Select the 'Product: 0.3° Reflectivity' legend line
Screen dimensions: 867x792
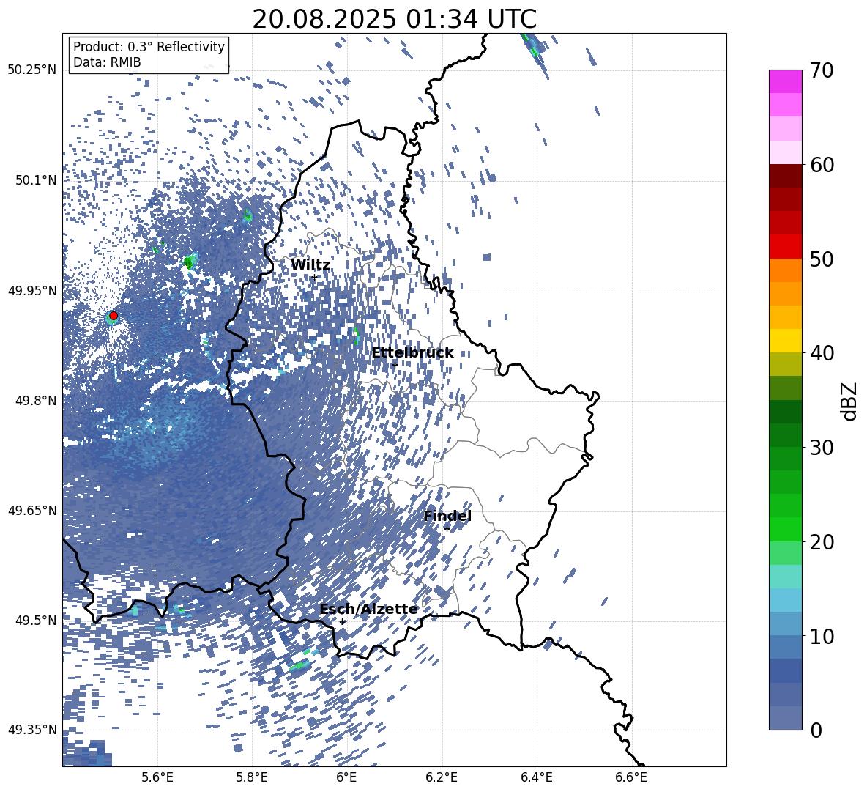149,47
